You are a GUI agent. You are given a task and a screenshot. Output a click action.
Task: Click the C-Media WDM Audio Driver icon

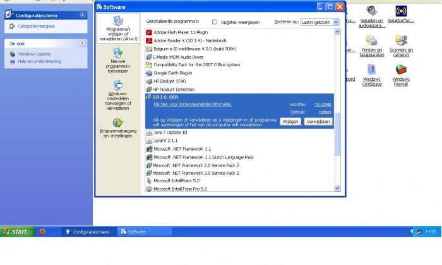(x=149, y=57)
